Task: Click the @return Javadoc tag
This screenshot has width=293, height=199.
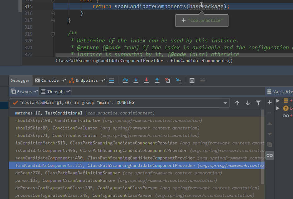Action: 88,47
